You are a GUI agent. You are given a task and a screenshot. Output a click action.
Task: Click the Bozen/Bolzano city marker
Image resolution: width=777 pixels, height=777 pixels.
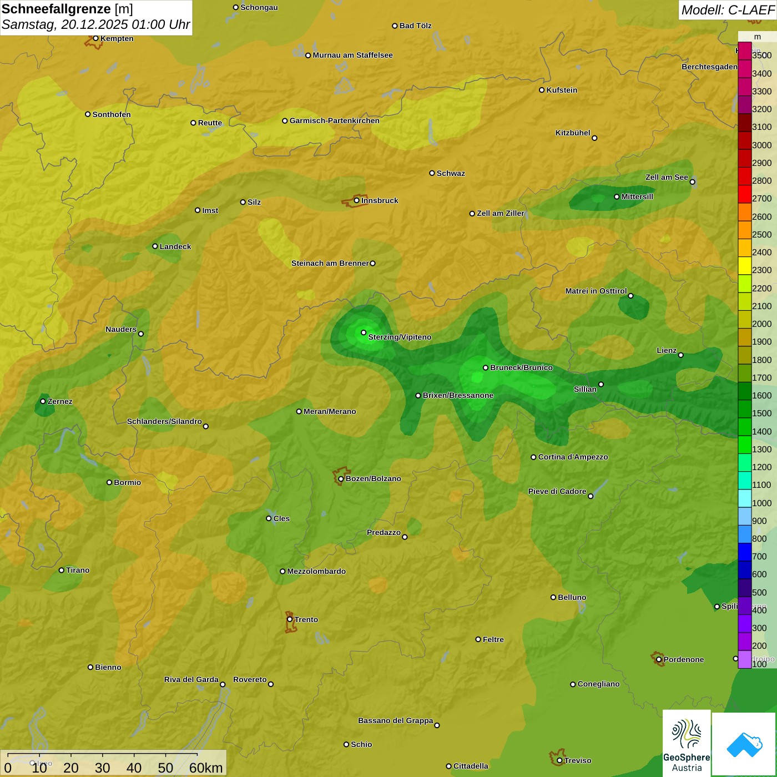(341, 478)
